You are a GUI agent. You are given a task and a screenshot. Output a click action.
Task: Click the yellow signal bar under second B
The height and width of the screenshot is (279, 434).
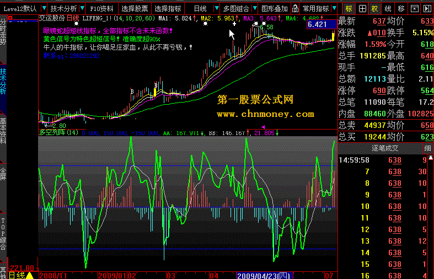(155, 93)
